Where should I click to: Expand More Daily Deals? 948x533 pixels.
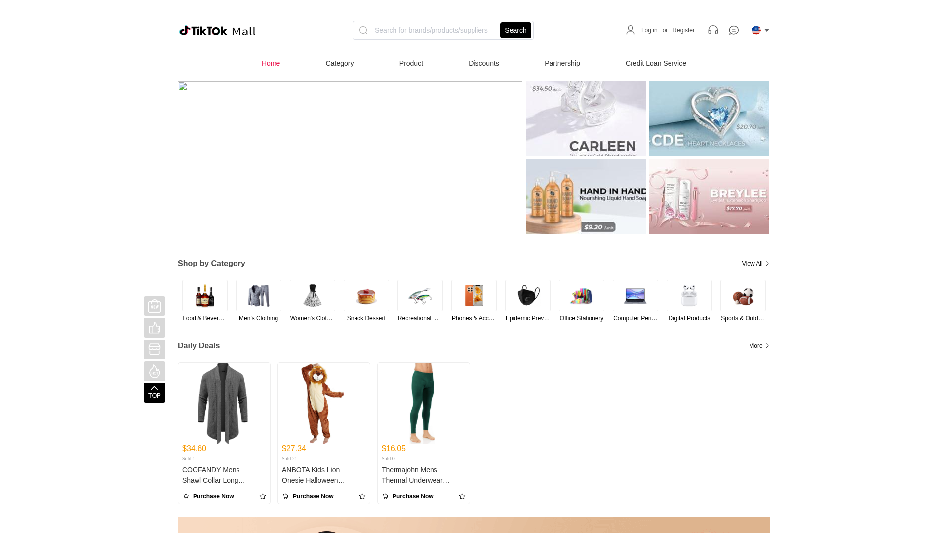(x=759, y=346)
